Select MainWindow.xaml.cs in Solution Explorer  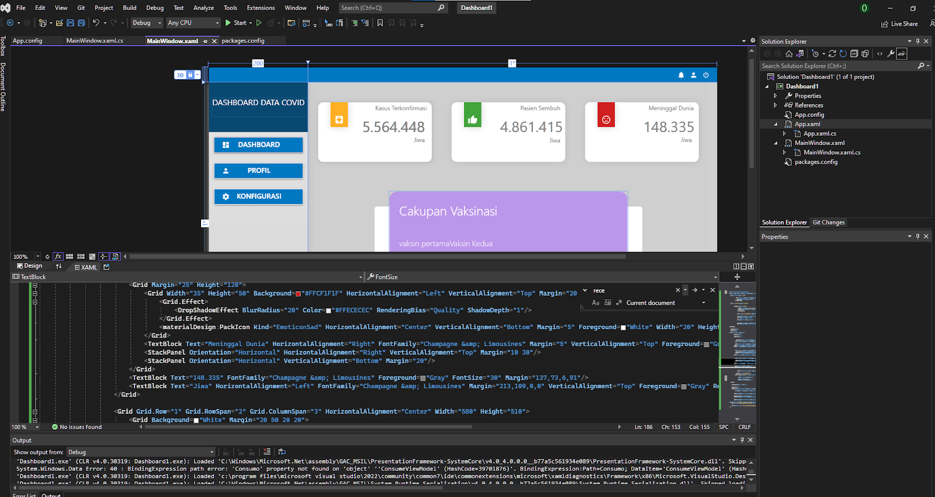pyautogui.click(x=832, y=153)
